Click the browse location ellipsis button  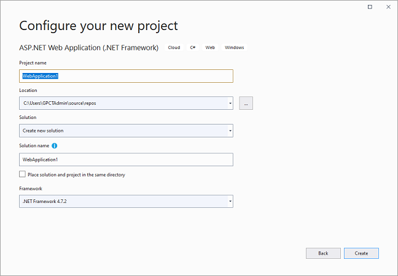(246, 103)
